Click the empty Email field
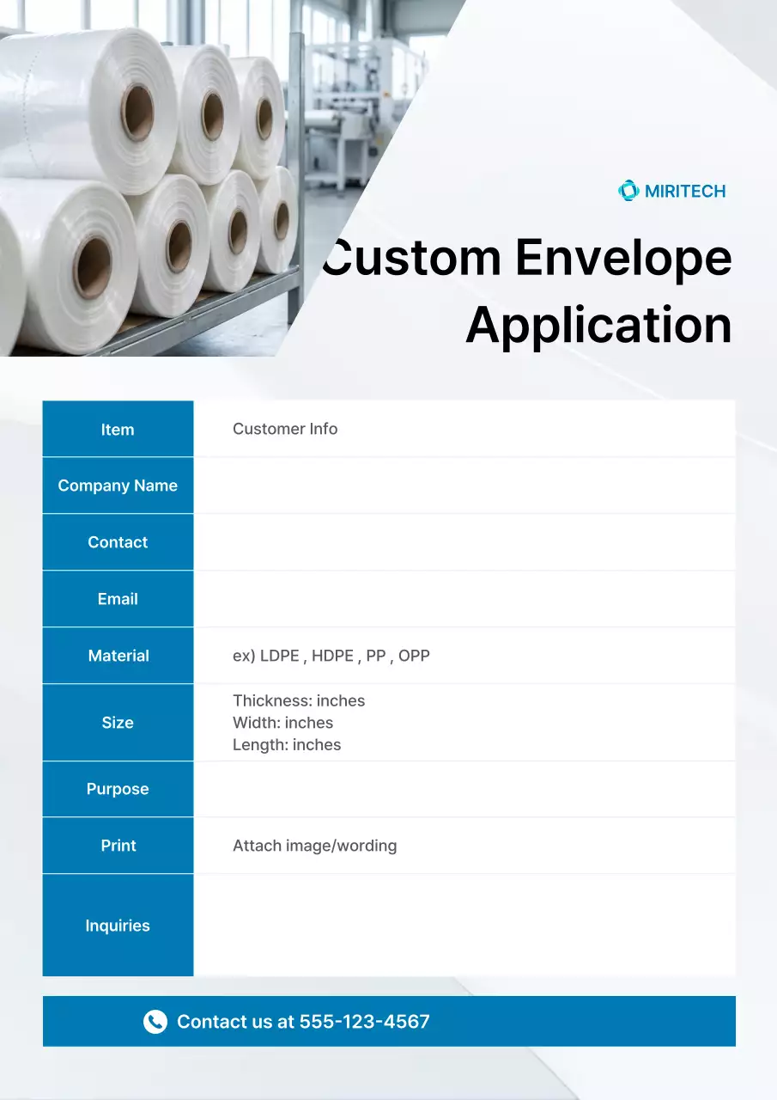 click(x=464, y=599)
